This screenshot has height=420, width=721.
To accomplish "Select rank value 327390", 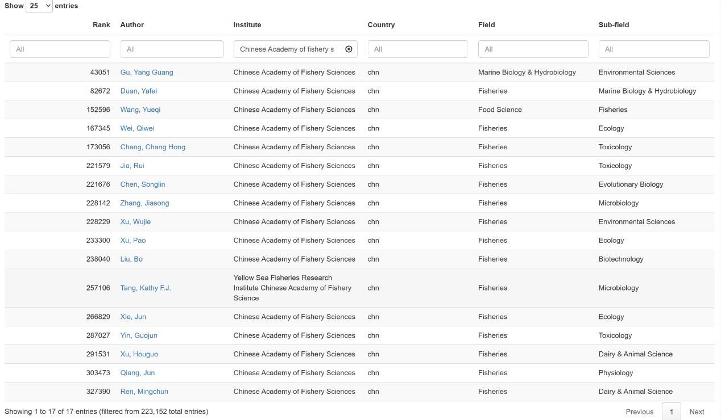I will tap(98, 392).
